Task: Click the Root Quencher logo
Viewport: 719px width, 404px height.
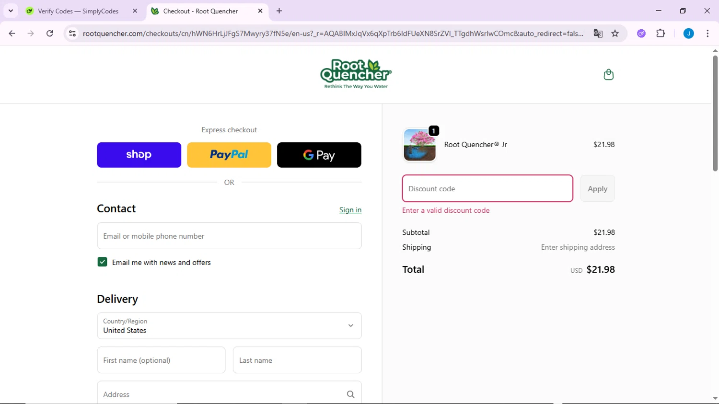Action: click(x=356, y=74)
